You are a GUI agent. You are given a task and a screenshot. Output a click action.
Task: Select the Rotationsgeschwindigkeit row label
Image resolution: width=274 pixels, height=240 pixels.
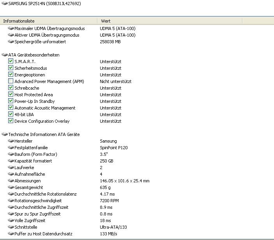pyautogui.click(x=38, y=201)
